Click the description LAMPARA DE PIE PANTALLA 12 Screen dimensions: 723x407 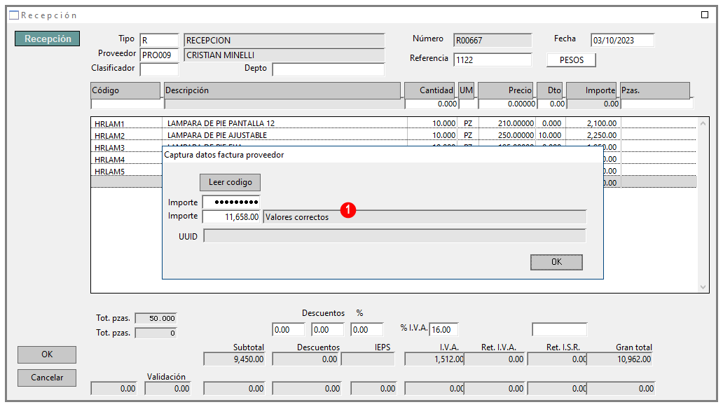point(221,123)
